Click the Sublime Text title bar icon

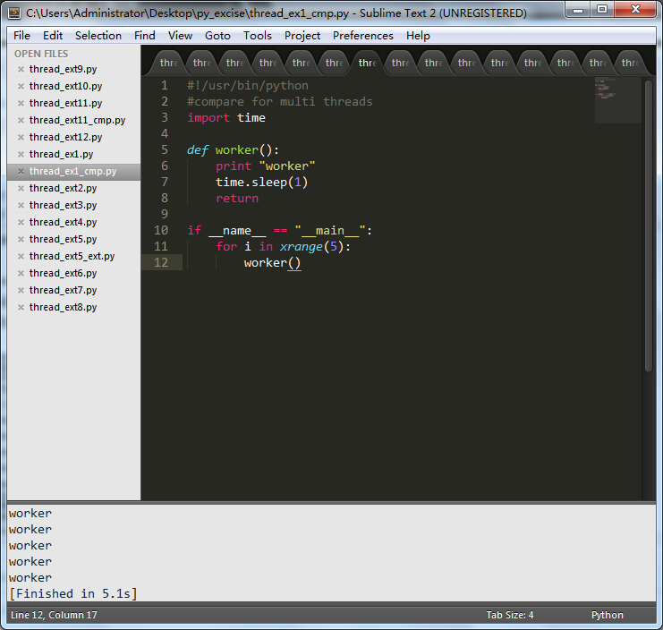(14, 13)
